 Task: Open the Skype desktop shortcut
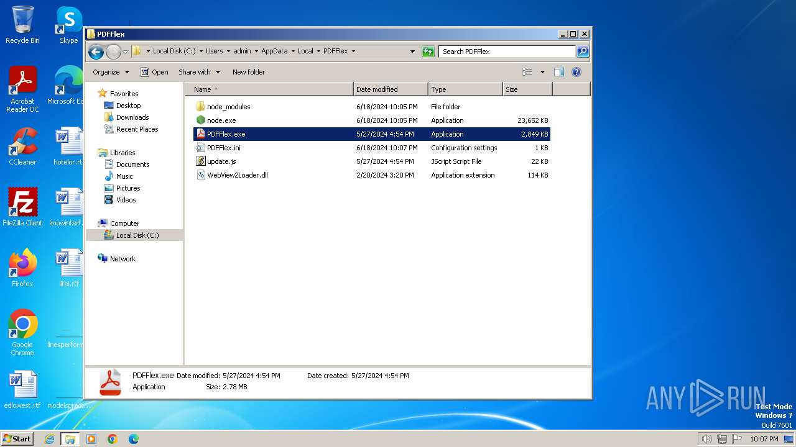pos(68,25)
